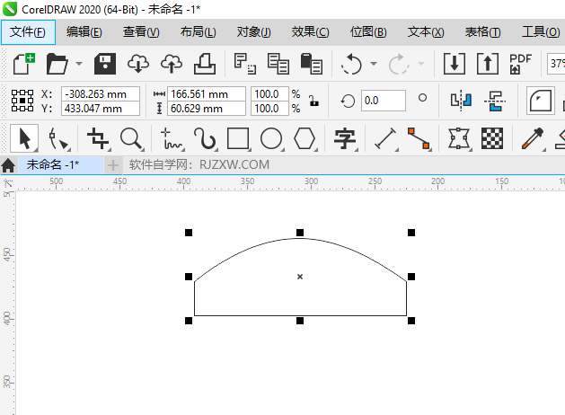Choose the Rectangle tool
The image size is (565, 415).
[x=238, y=138]
